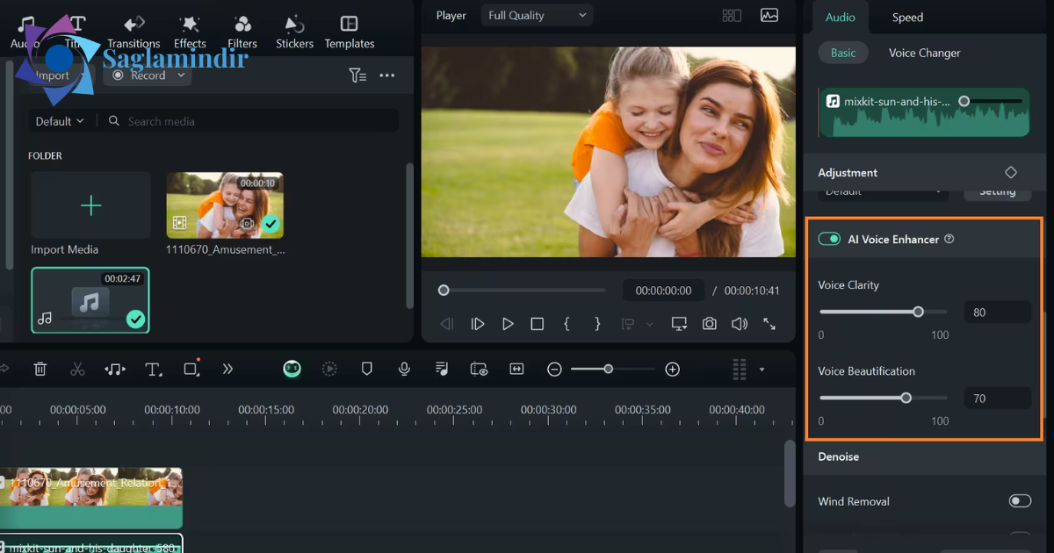Select the 1110670_Amusement clip on the timeline
This screenshot has width=1054, height=553.
pyautogui.click(x=91, y=498)
